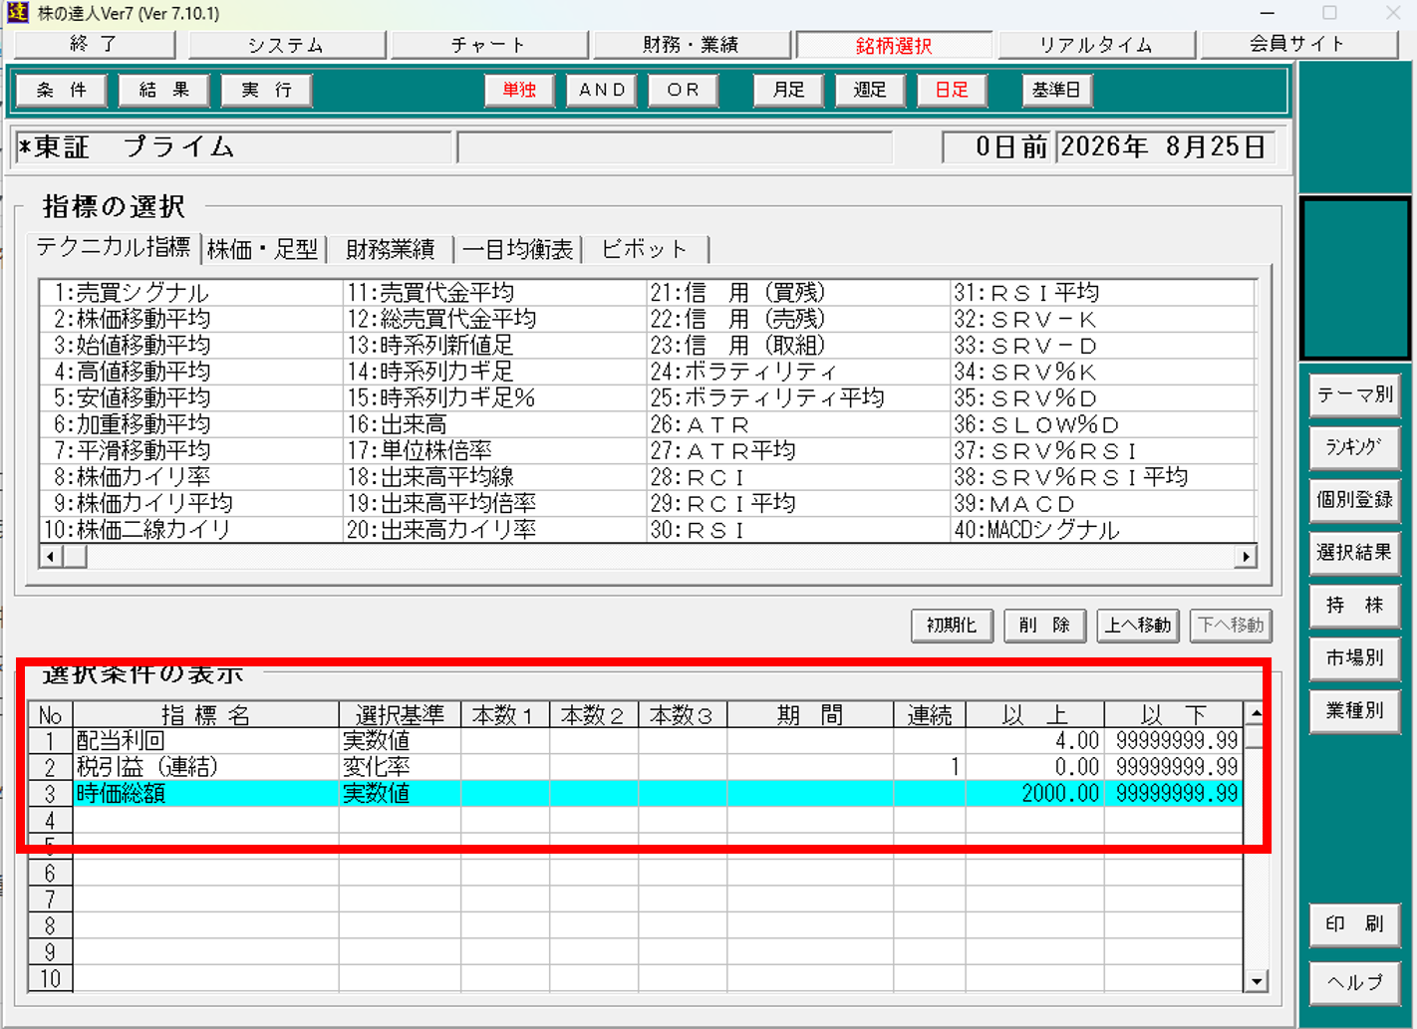1417x1029 pixels.
Task: Open the システム menu
Action: (x=287, y=45)
